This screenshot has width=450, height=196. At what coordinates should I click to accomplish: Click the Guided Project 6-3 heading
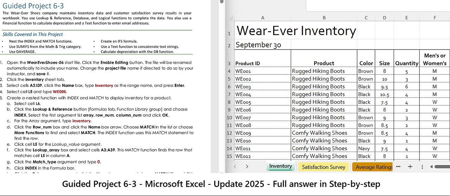[x=33, y=6]
